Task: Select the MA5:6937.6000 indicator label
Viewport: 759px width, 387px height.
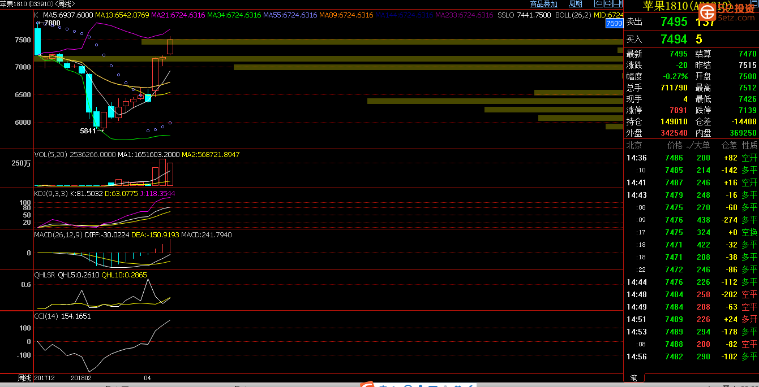Action: (68, 15)
